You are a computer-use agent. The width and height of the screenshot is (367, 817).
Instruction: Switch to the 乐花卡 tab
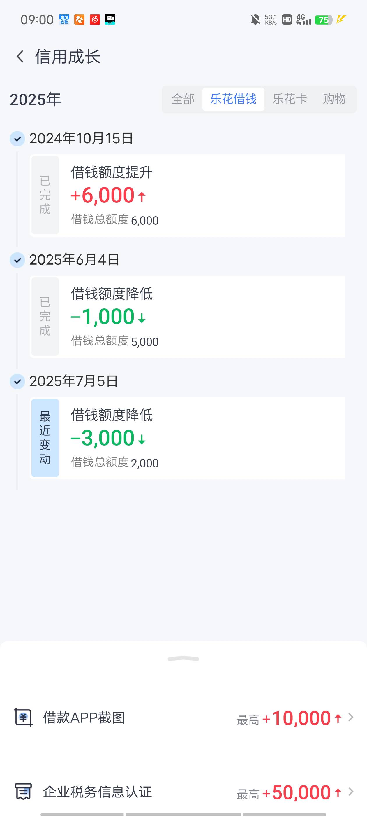pyautogui.click(x=290, y=99)
